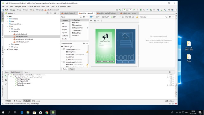This screenshot has height=115, width=204.
Task: Click Sync Project with Gradle Files icon
Action: tap(158, 10)
